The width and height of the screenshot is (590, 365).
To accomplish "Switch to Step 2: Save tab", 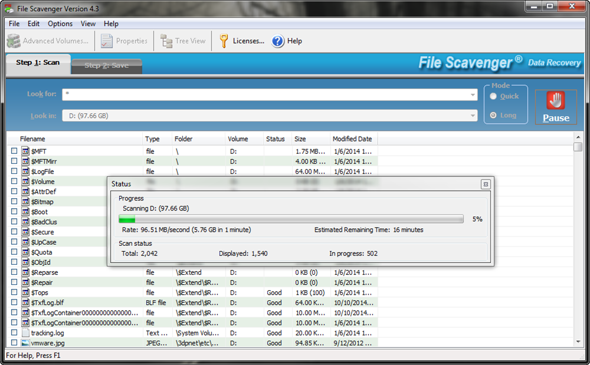I will coord(106,65).
